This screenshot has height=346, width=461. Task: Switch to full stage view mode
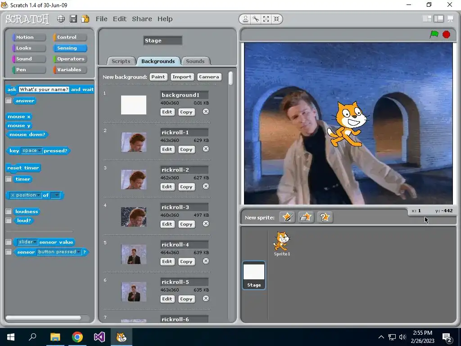[439, 19]
